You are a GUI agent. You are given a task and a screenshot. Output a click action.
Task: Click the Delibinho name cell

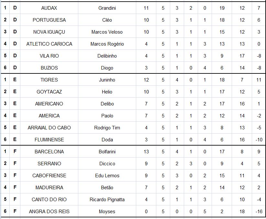[x=107, y=56]
